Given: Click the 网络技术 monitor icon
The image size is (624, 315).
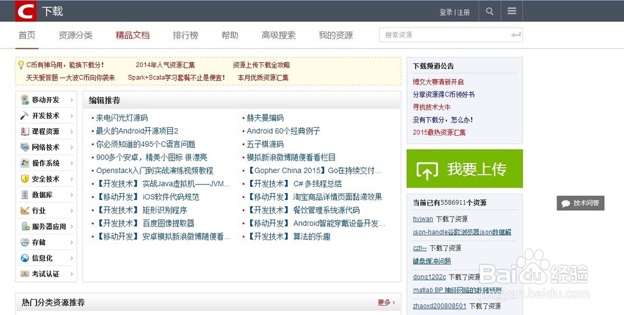Looking at the screenshot, I should (25, 148).
